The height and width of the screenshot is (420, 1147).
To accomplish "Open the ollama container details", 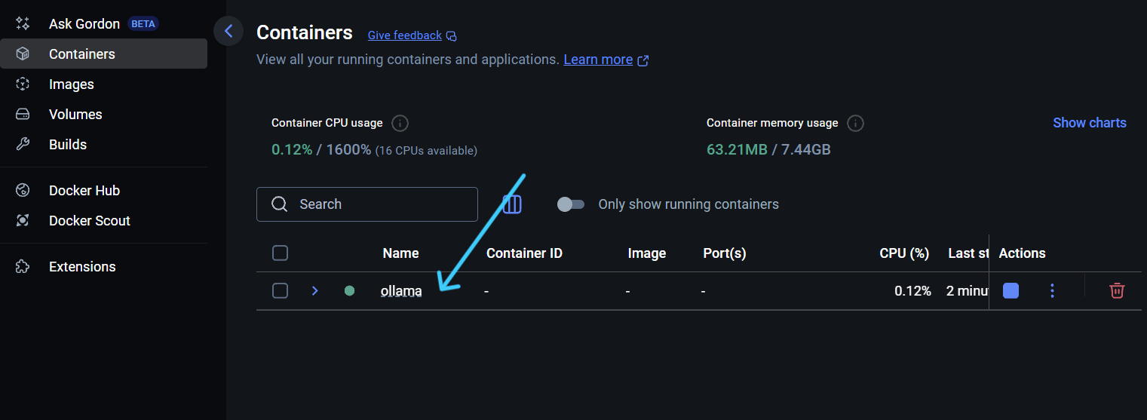I will pyautogui.click(x=401, y=291).
